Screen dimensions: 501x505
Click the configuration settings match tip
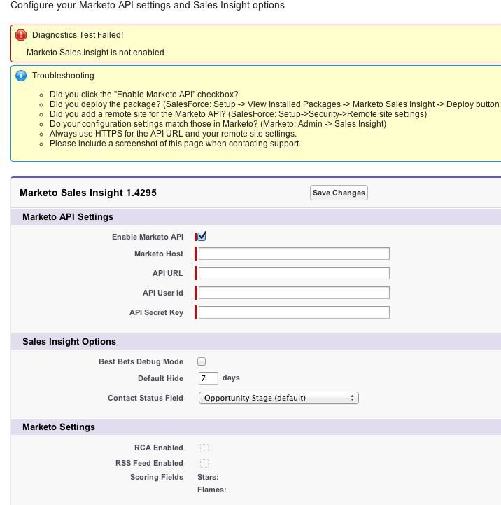tap(218, 124)
